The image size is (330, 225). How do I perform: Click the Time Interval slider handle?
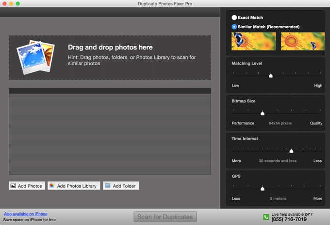click(292, 151)
